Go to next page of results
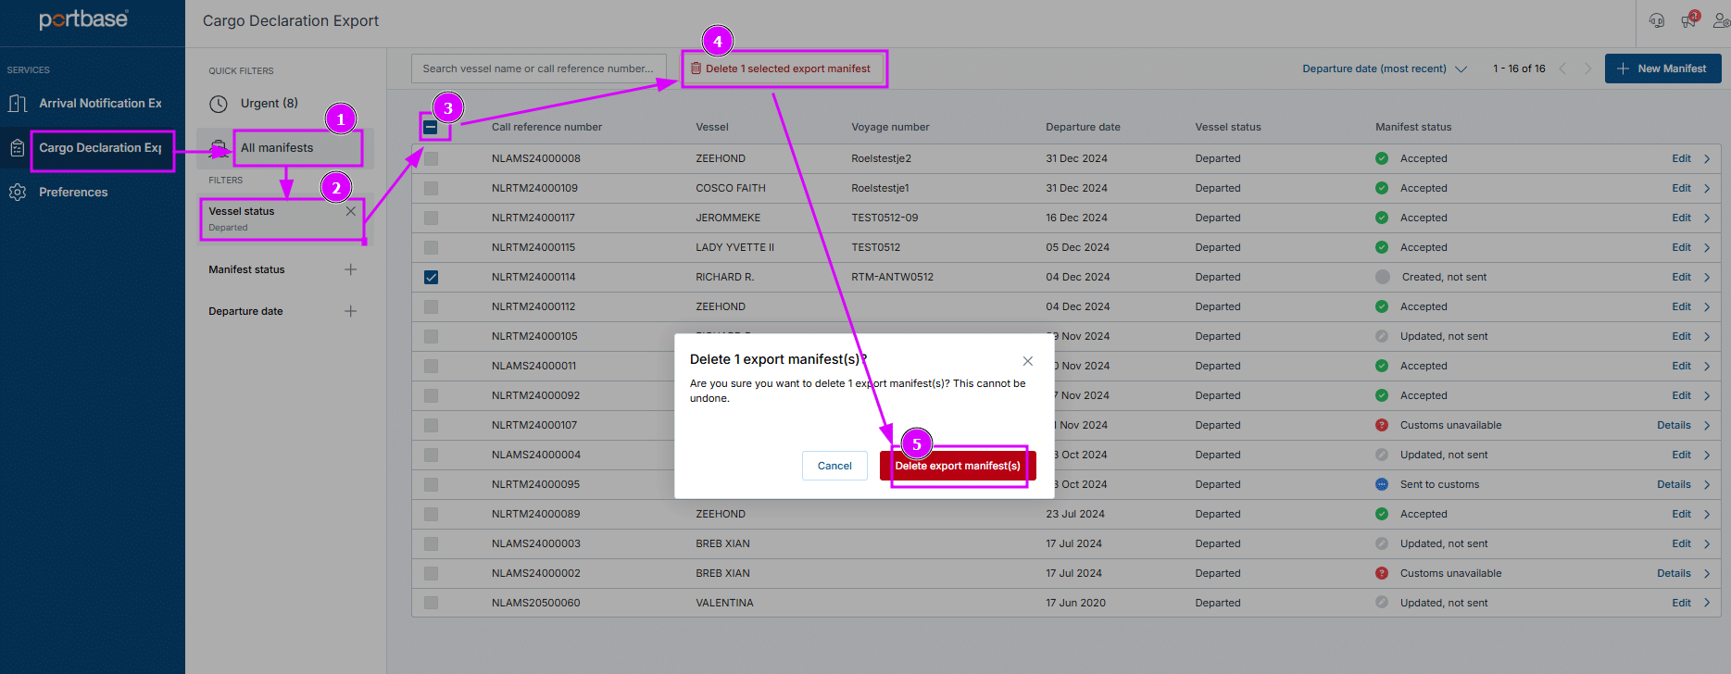The image size is (1731, 674). click(x=1588, y=69)
